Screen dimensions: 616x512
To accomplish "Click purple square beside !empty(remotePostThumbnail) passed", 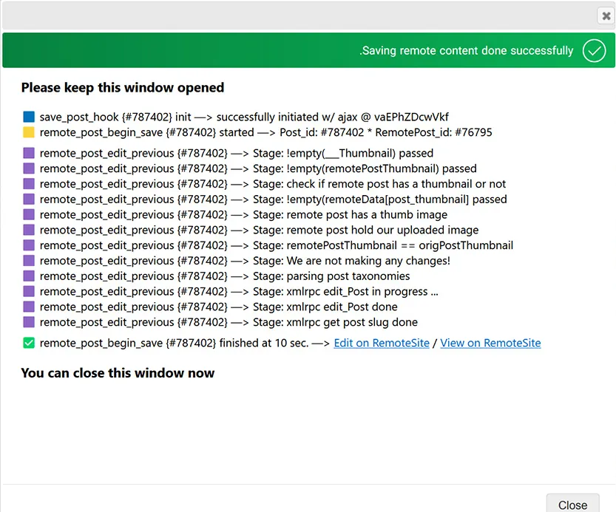I will point(29,168).
